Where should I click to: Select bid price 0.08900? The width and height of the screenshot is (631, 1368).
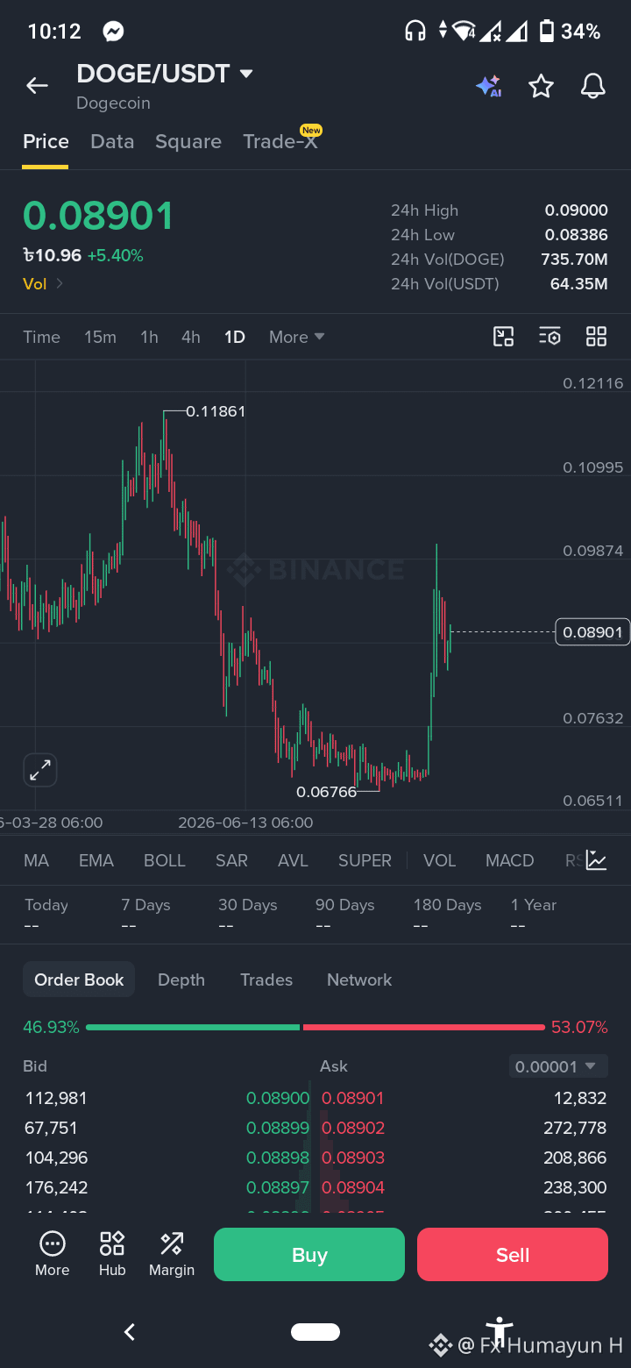[278, 1098]
